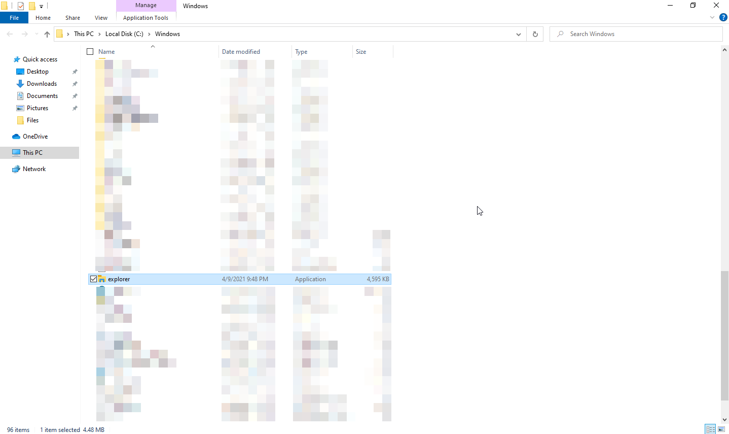Click This PC in the address breadcrumb
The width and height of the screenshot is (729, 434).
pyautogui.click(x=84, y=34)
